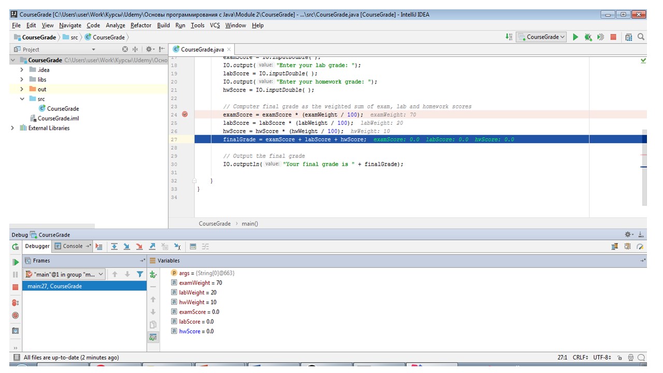Click Resume Program in debug sidebar

pos(16,262)
